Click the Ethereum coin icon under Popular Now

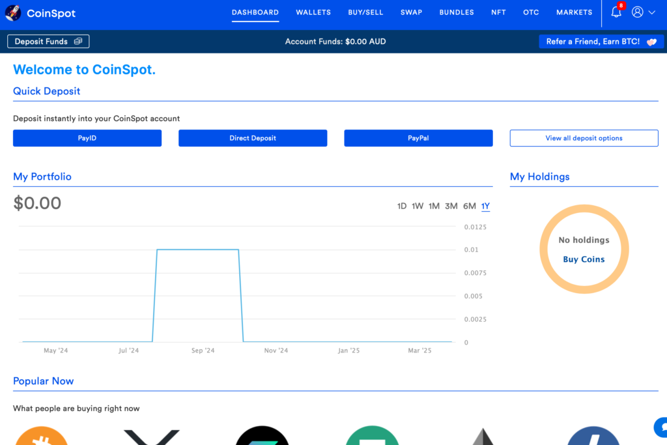point(483,437)
